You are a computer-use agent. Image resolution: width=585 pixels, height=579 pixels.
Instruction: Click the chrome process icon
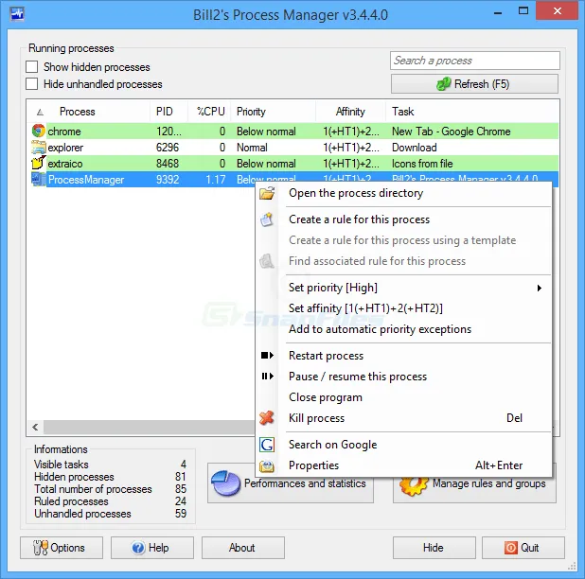click(38, 131)
